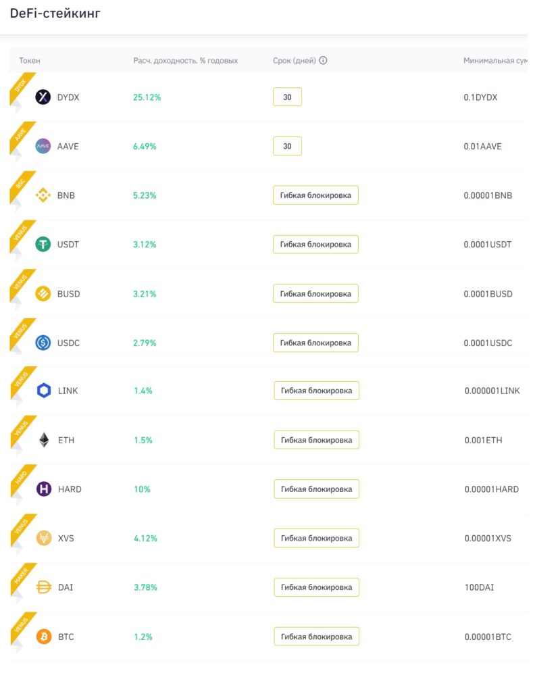Click the BTC bitcoin icon
The width and height of the screenshot is (533, 692).
[44, 637]
